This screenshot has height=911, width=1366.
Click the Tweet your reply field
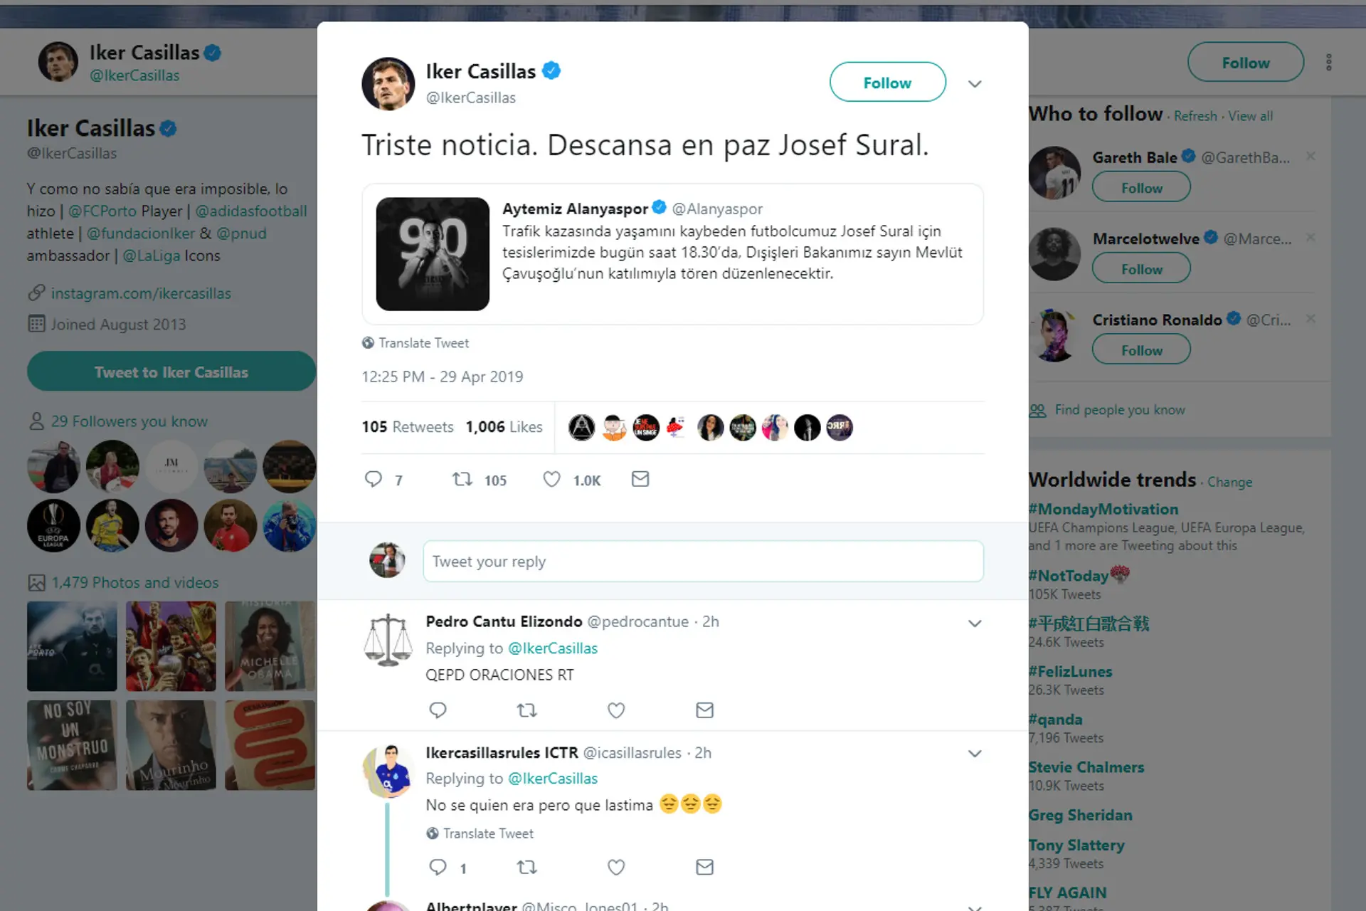click(x=703, y=562)
